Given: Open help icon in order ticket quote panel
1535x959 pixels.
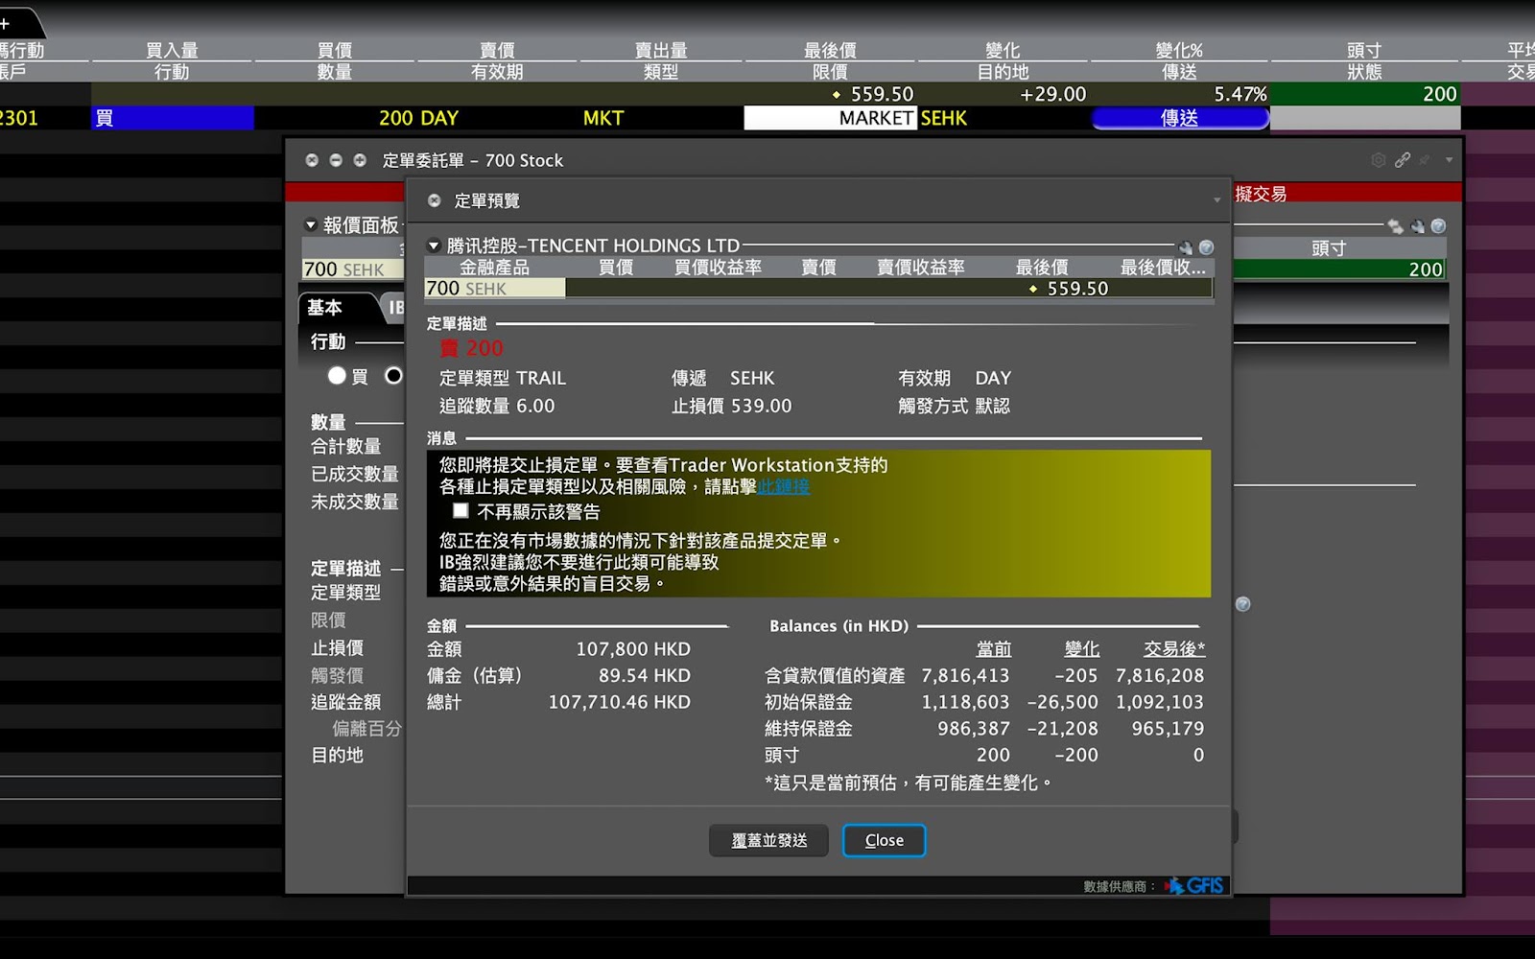Looking at the screenshot, I should [x=1438, y=226].
